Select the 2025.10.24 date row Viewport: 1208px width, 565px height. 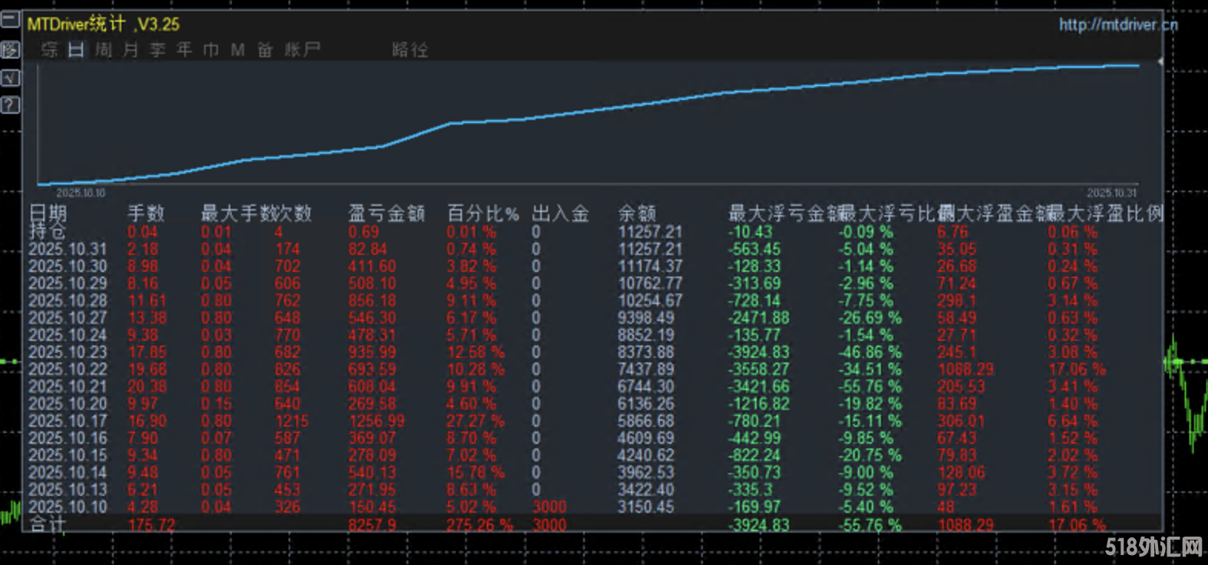point(68,335)
